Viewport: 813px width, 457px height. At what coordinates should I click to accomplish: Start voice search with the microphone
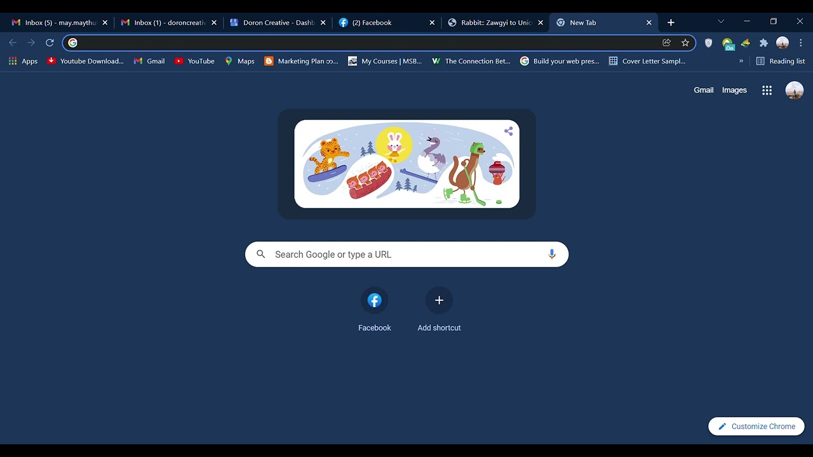pyautogui.click(x=551, y=254)
